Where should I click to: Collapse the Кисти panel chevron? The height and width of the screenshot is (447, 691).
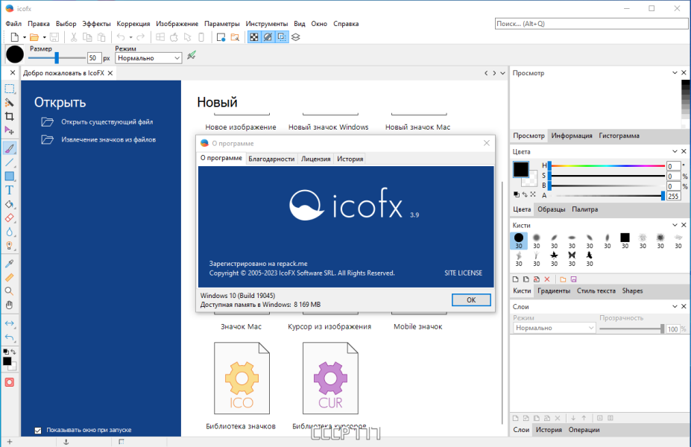(x=675, y=225)
